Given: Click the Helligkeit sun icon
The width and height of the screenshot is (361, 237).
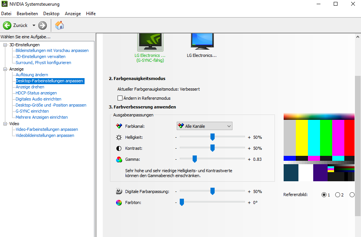Looking at the screenshot, I should [119, 138].
